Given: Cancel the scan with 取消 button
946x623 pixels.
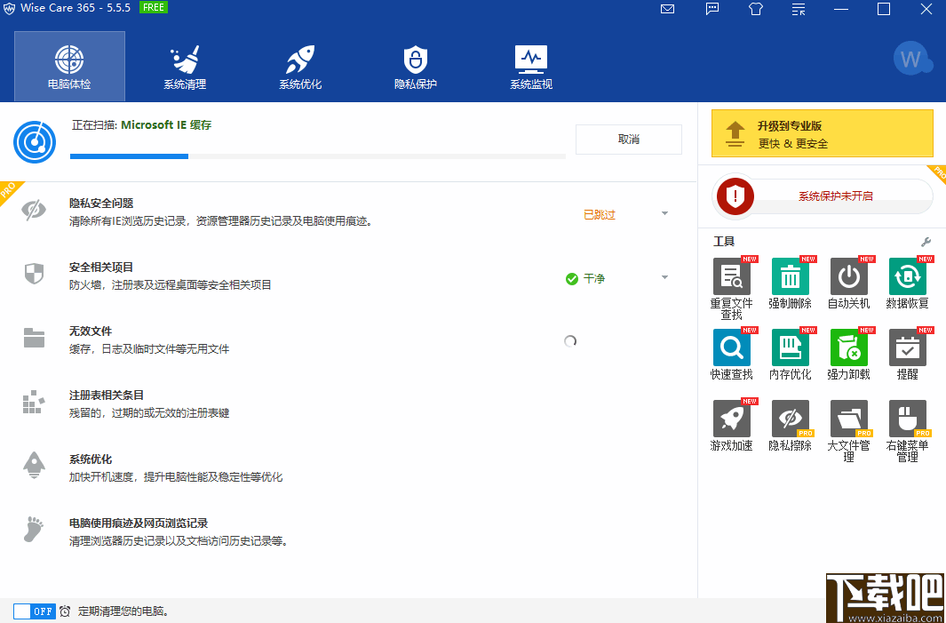Looking at the screenshot, I should coord(629,140).
